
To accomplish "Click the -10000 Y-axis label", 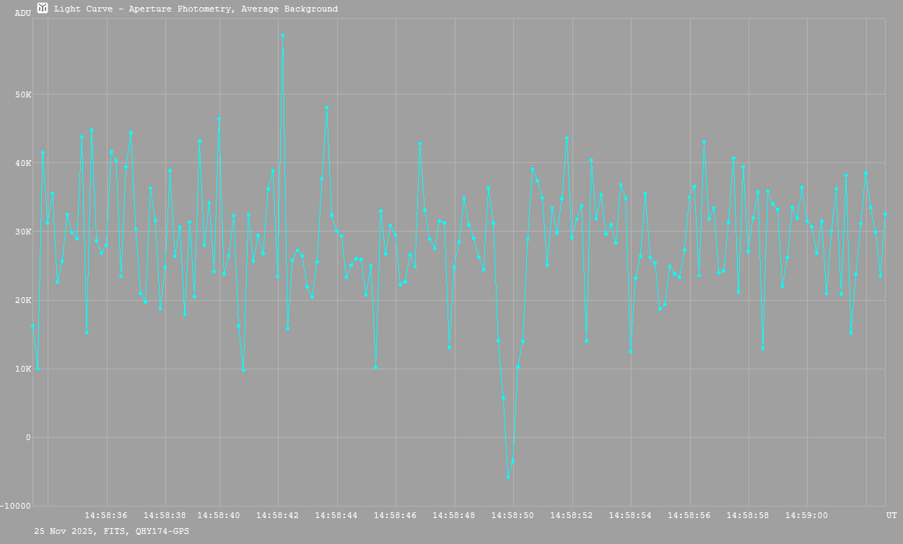I will [x=16, y=506].
